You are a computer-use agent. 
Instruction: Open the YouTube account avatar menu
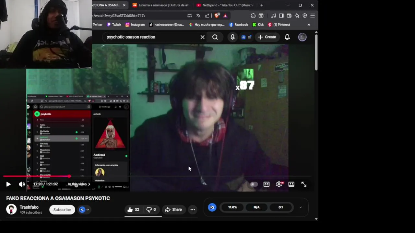[x=302, y=37]
